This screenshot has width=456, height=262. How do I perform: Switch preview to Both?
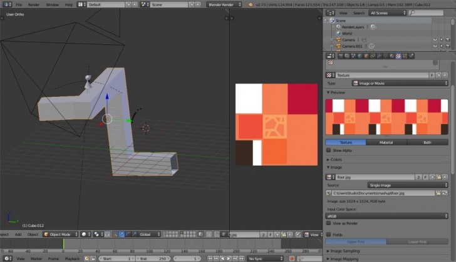[427, 143]
